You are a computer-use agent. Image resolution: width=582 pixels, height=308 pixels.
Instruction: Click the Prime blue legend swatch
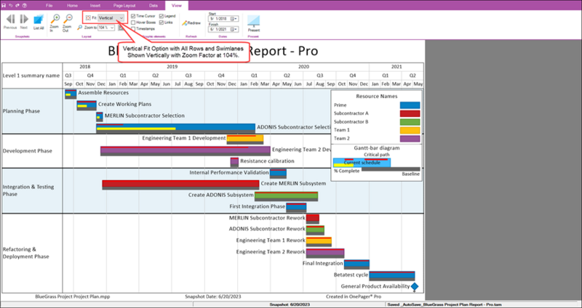coord(410,105)
